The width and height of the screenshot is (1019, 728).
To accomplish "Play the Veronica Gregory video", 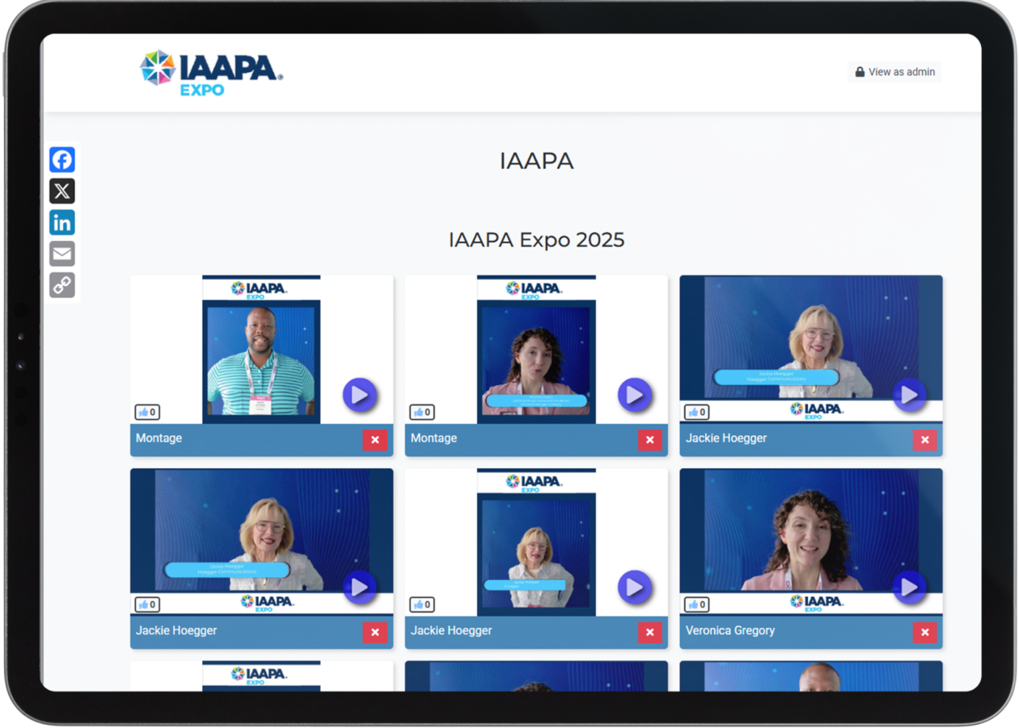I will pos(910,587).
